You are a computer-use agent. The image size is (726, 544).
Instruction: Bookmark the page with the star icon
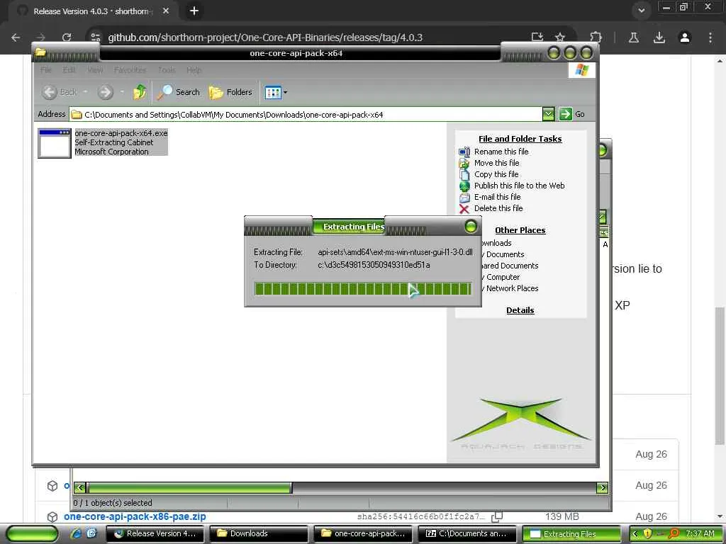[560, 38]
